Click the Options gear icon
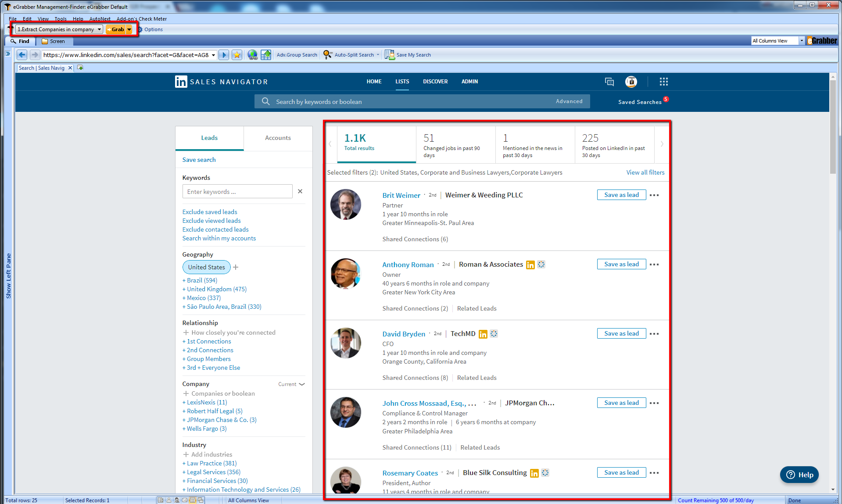The height and width of the screenshot is (504, 842). pos(140,29)
